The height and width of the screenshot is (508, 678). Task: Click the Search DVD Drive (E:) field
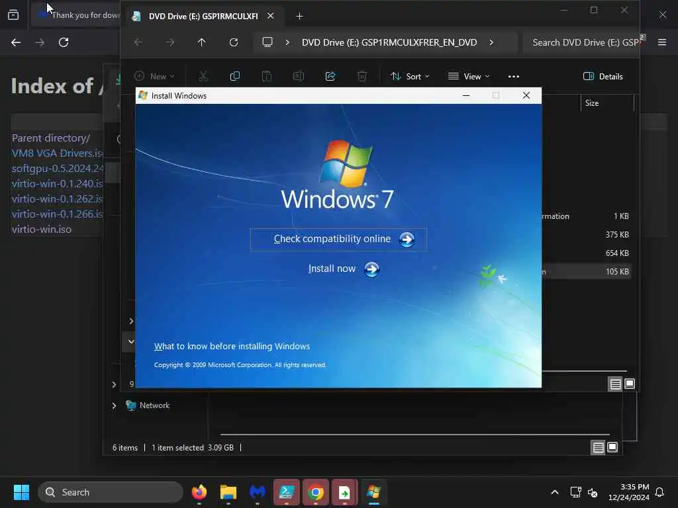coord(581,42)
